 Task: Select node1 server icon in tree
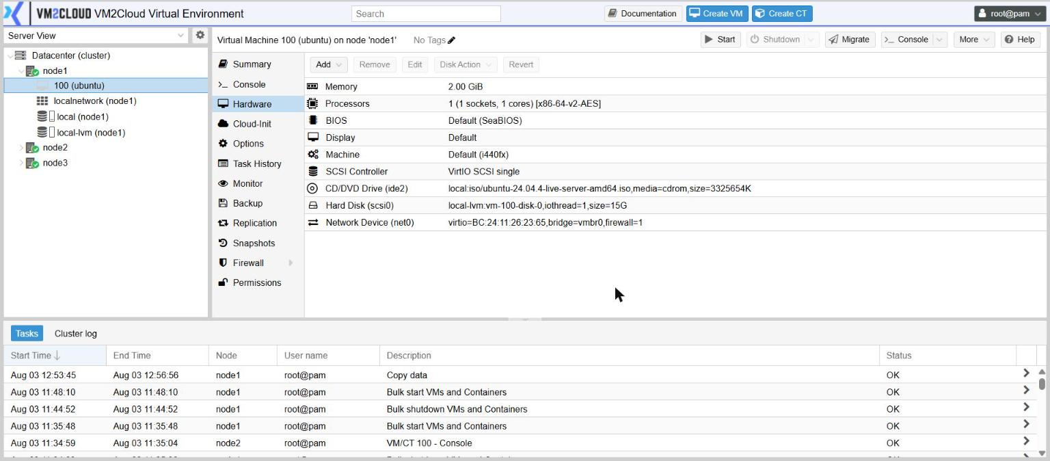(32, 71)
